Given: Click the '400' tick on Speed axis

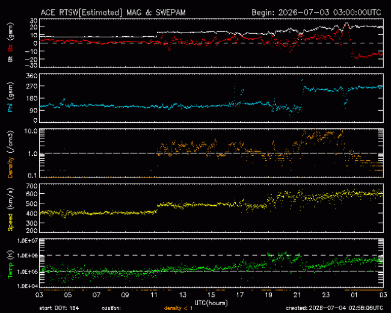Looking at the screenshot, I should (x=32, y=214).
